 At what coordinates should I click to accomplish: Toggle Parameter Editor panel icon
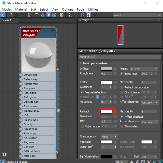click(x=88, y=15)
